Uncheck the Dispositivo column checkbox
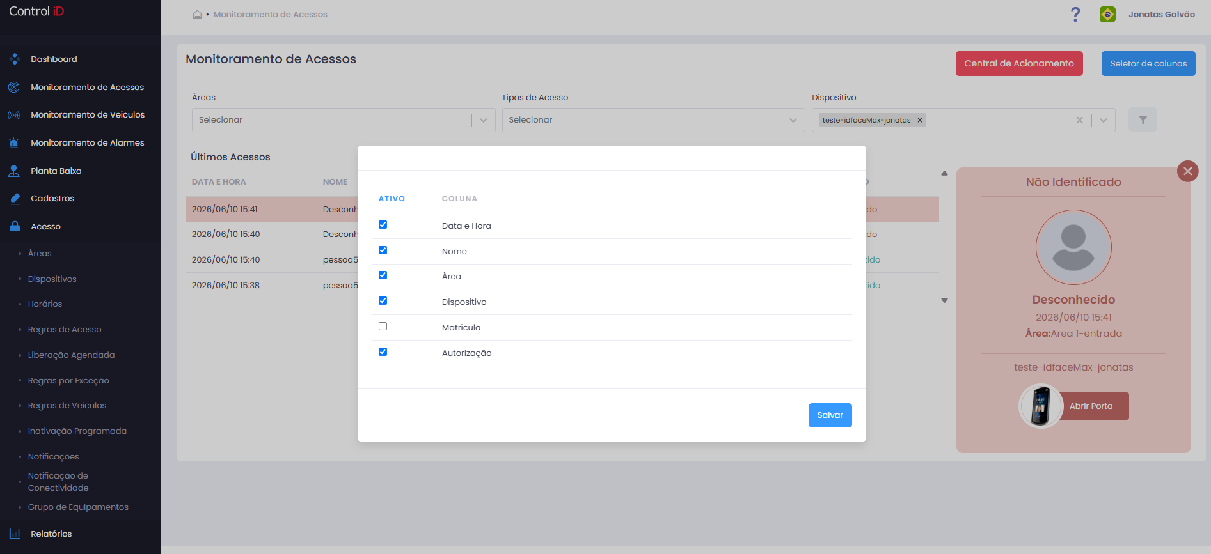 click(383, 301)
